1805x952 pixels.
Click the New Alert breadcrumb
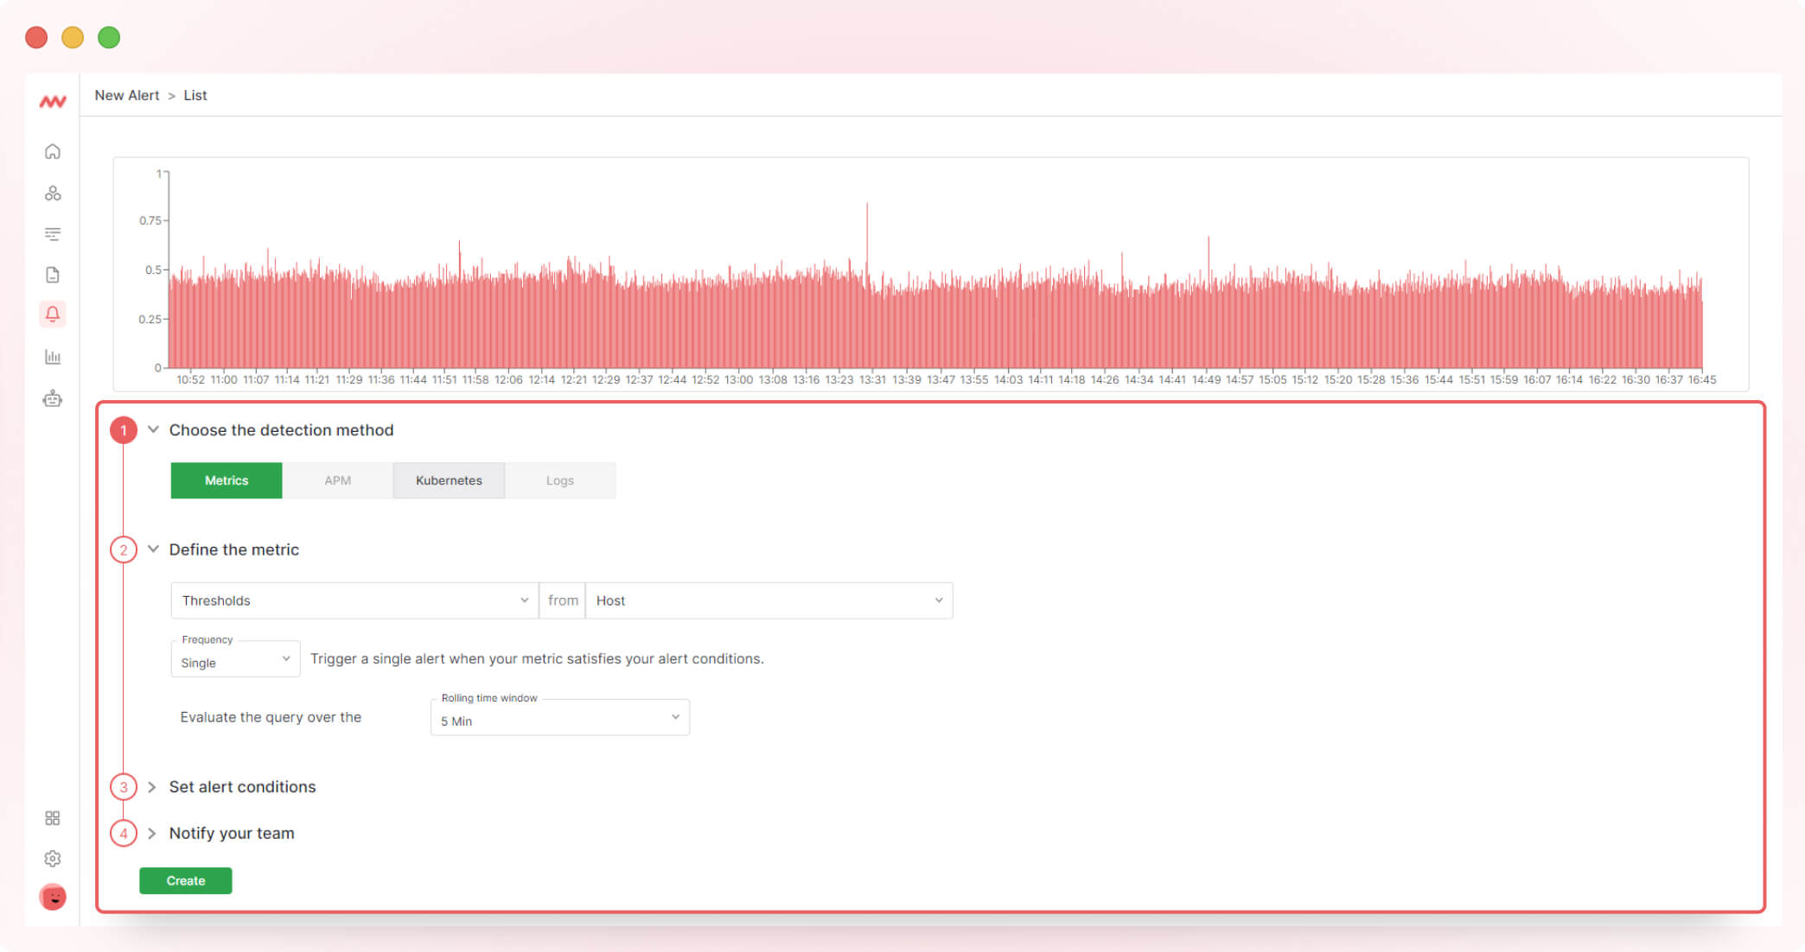[x=127, y=95]
